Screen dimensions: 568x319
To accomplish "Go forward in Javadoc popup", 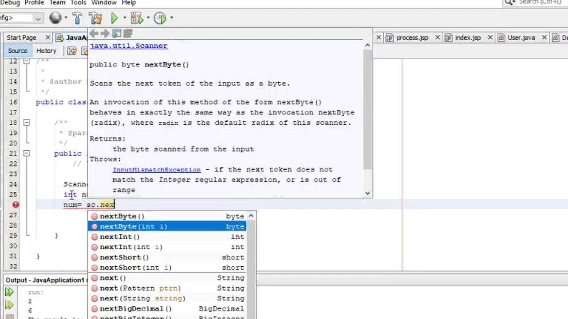I will click(x=105, y=34).
